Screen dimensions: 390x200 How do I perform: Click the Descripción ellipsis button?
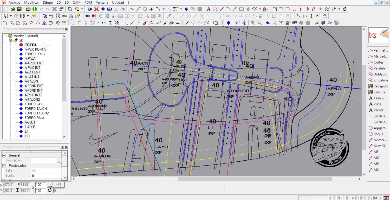point(59,161)
